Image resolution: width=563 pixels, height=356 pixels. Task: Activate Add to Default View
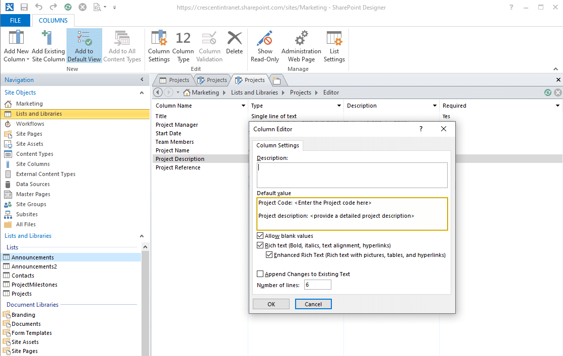tap(84, 45)
